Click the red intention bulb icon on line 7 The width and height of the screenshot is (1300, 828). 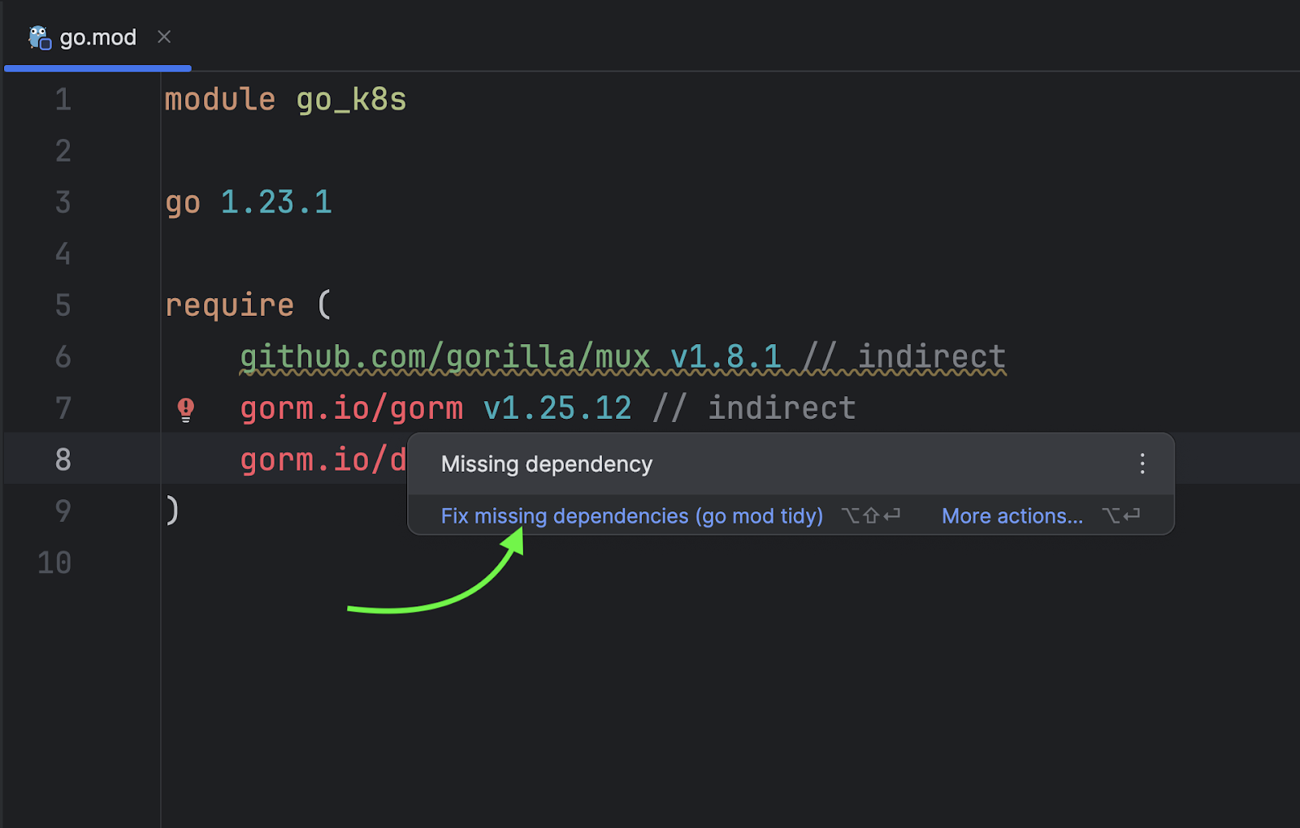pos(186,410)
